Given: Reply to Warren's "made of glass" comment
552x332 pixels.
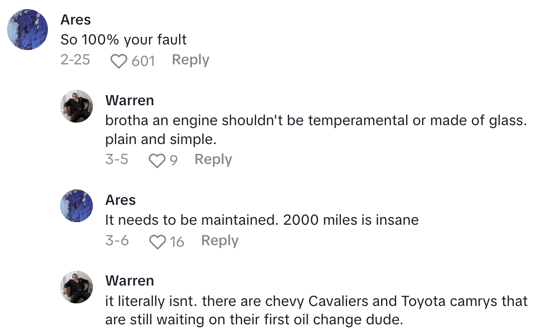Looking at the screenshot, I should 213,160.
